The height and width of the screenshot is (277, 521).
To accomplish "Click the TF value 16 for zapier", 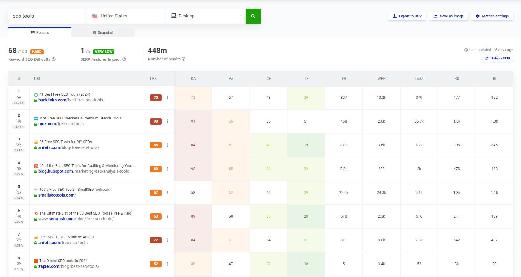I will 306,264.
